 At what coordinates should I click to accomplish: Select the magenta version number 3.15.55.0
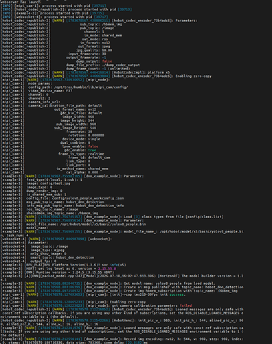coord(107,268)
